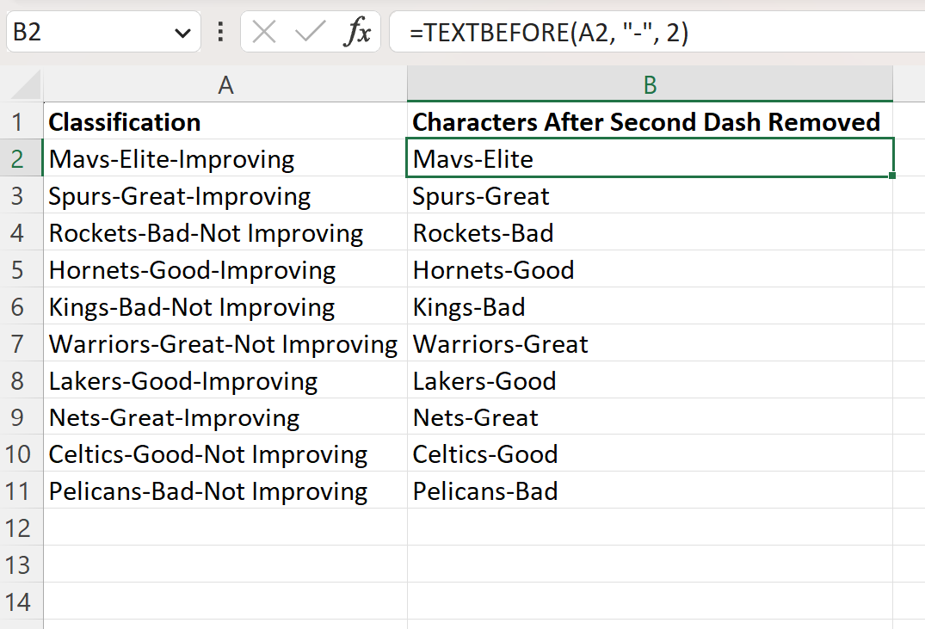Click the cell containing Mavs-Elite-Improving

225,158
